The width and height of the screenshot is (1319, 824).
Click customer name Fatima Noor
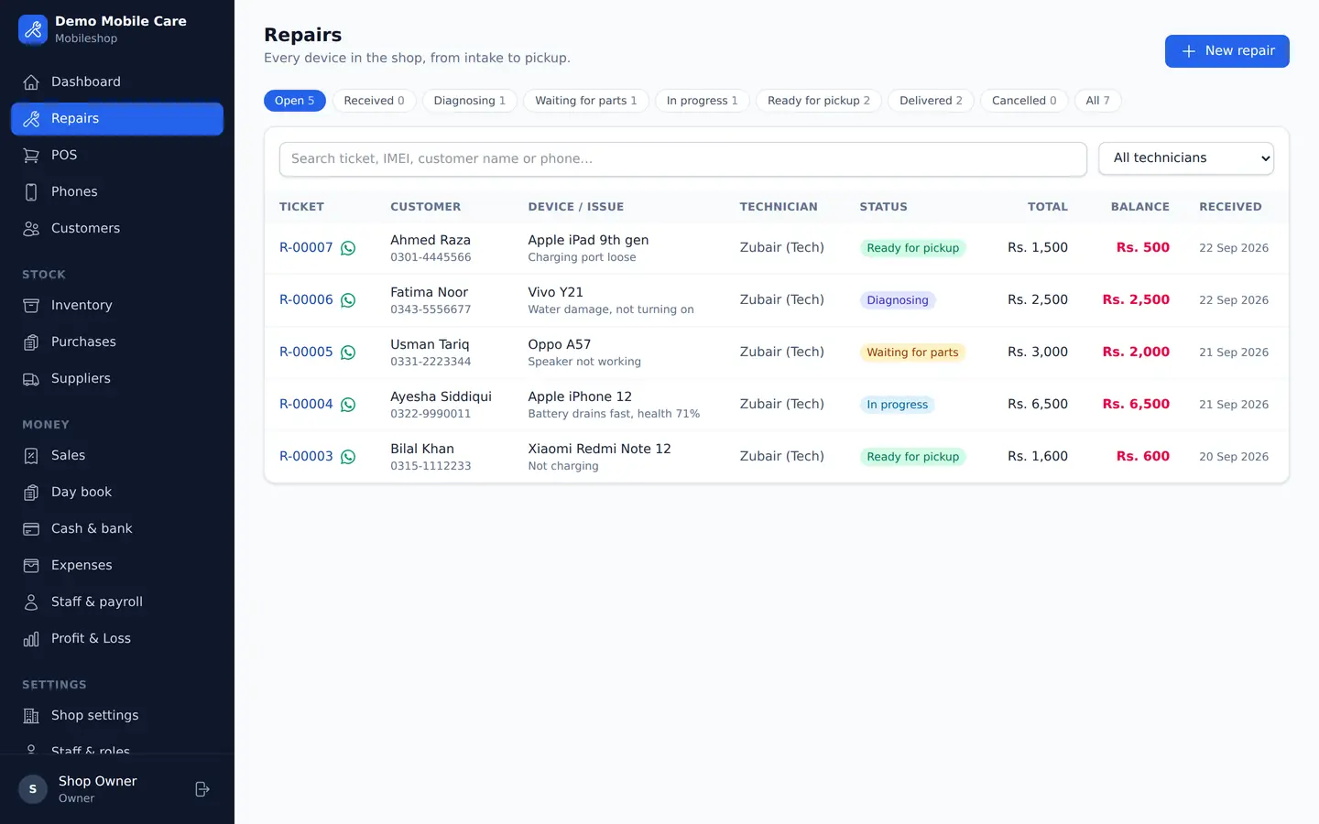pyautogui.click(x=429, y=292)
